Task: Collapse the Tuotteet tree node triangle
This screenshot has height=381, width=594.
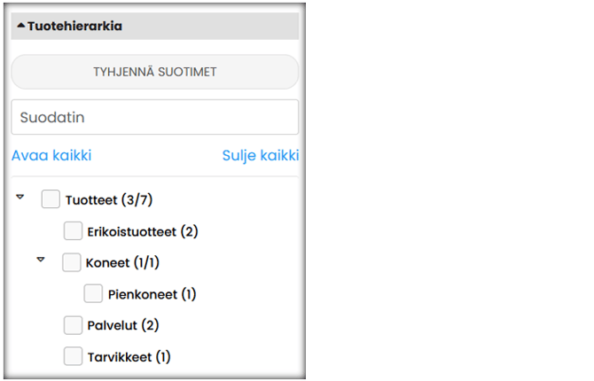Action: click(x=20, y=198)
